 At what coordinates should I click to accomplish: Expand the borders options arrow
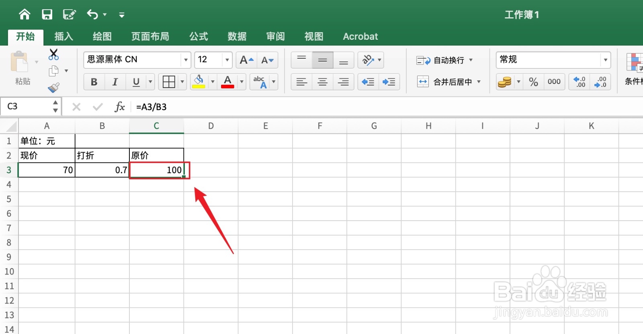[x=182, y=82]
